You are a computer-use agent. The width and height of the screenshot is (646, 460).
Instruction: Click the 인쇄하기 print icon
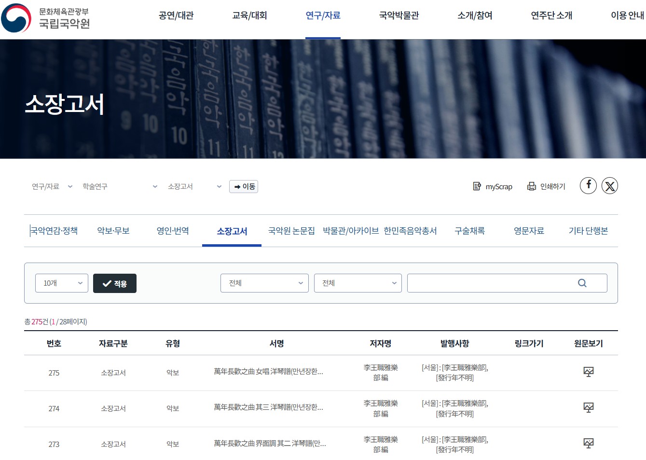coord(532,186)
